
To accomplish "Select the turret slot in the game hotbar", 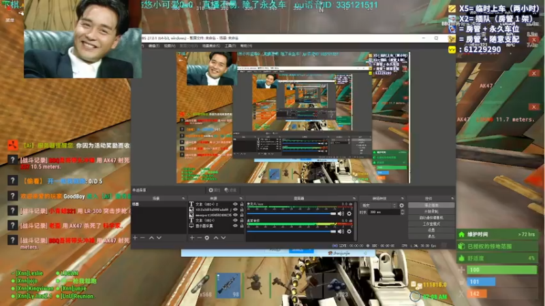I will (x=255, y=286).
